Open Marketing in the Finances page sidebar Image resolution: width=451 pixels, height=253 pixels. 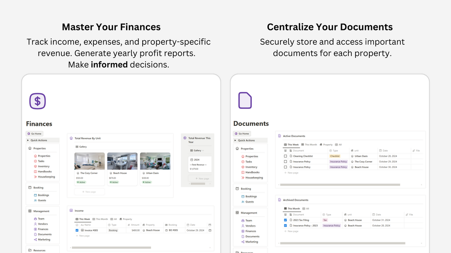(x=42, y=240)
